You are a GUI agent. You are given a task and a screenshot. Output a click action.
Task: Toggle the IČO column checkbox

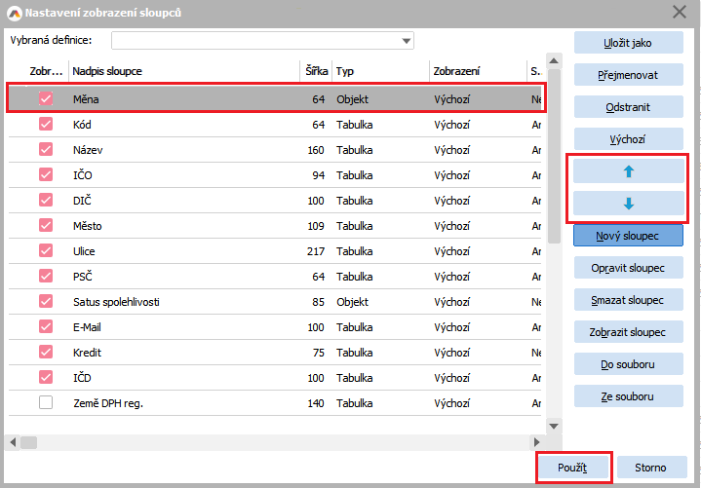[x=46, y=174]
